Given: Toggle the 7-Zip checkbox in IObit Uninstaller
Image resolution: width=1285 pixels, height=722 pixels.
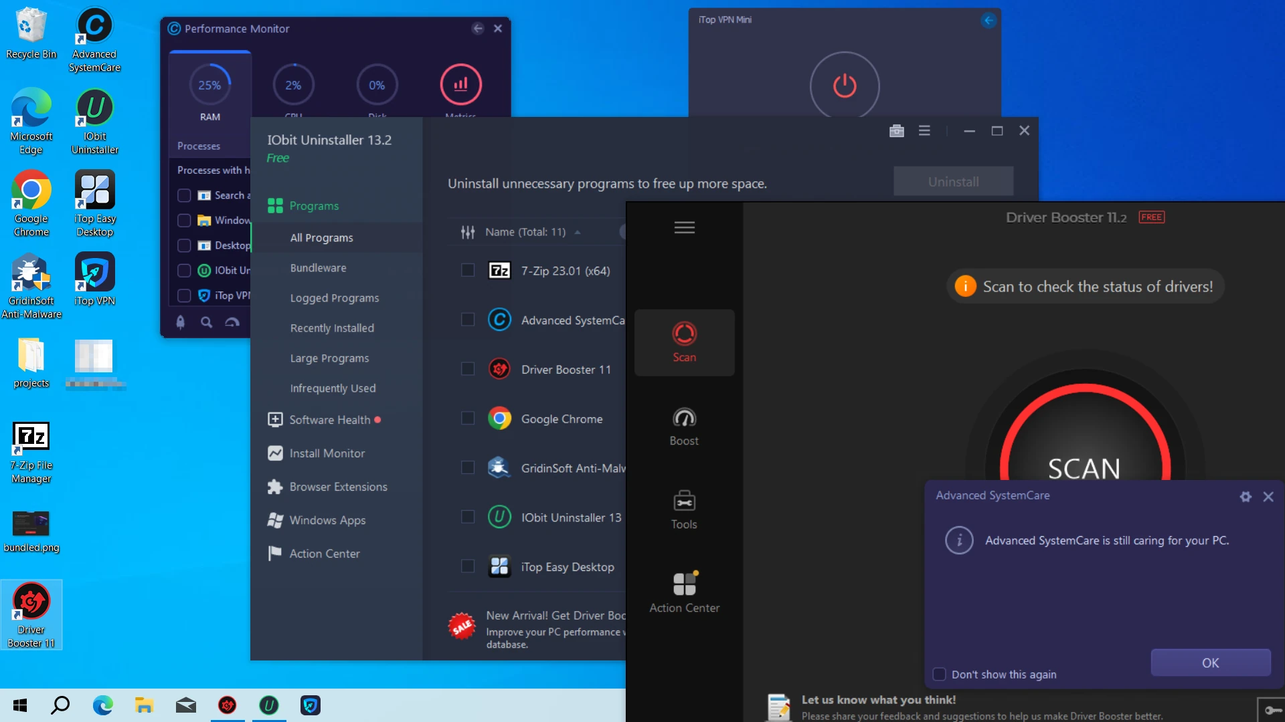Looking at the screenshot, I should tap(467, 270).
